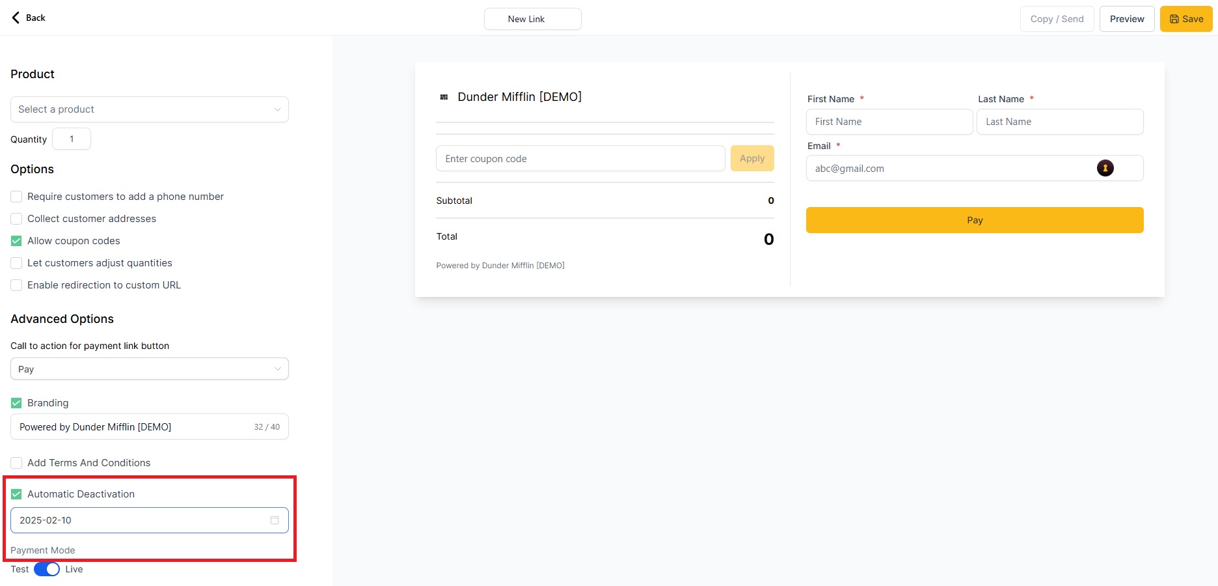Screen dimensions: 1218x586
Task: Click the First Name input field
Action: pos(889,122)
